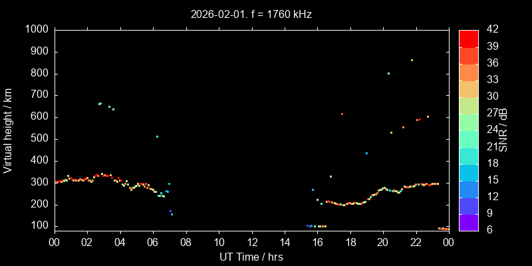
Task: Click the 500 tick on the height axis
Action: coord(39,139)
